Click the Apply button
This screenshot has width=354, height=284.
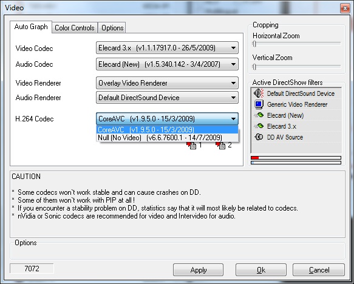[x=198, y=270]
